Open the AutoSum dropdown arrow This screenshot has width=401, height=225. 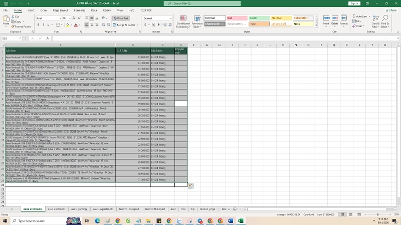tap(369, 16)
